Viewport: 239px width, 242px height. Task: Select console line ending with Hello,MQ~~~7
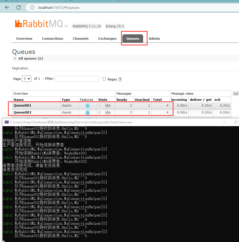pos(51,228)
